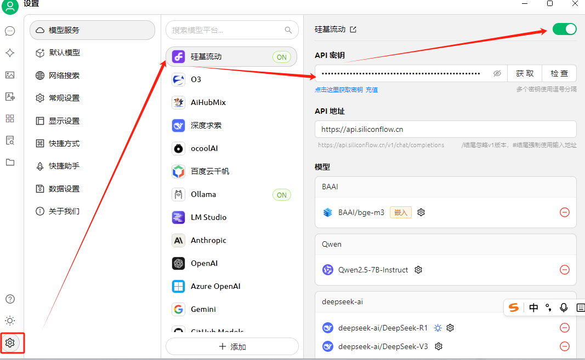Open the chat assistant sidebar icon
Image resolution: width=585 pixels, height=360 pixels.
pyautogui.click(x=10, y=31)
